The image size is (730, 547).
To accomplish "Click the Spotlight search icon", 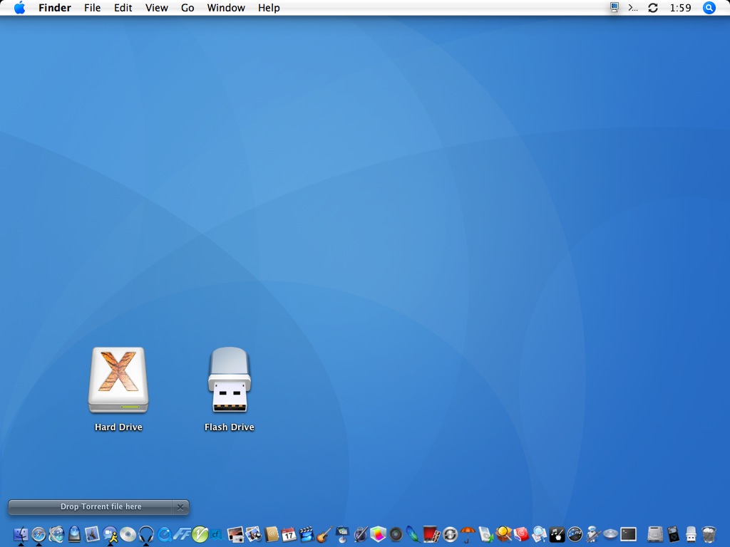I will coord(709,7).
